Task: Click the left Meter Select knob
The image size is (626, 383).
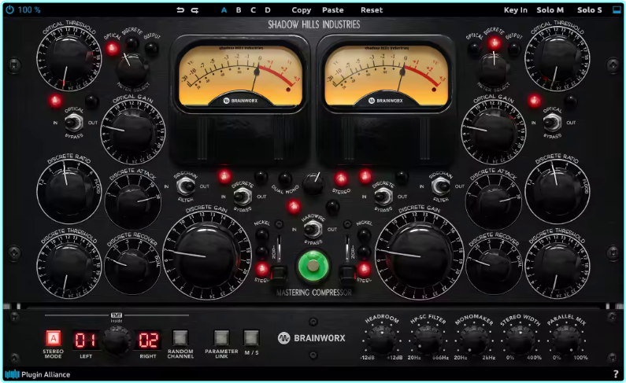Action: (x=131, y=69)
